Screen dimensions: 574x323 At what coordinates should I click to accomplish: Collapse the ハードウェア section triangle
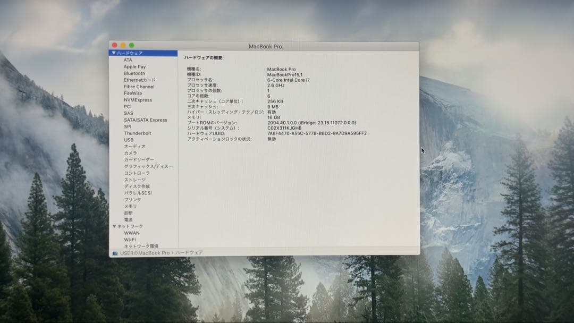tap(114, 53)
